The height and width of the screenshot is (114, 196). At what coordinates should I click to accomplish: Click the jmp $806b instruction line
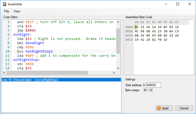[x=26, y=30]
